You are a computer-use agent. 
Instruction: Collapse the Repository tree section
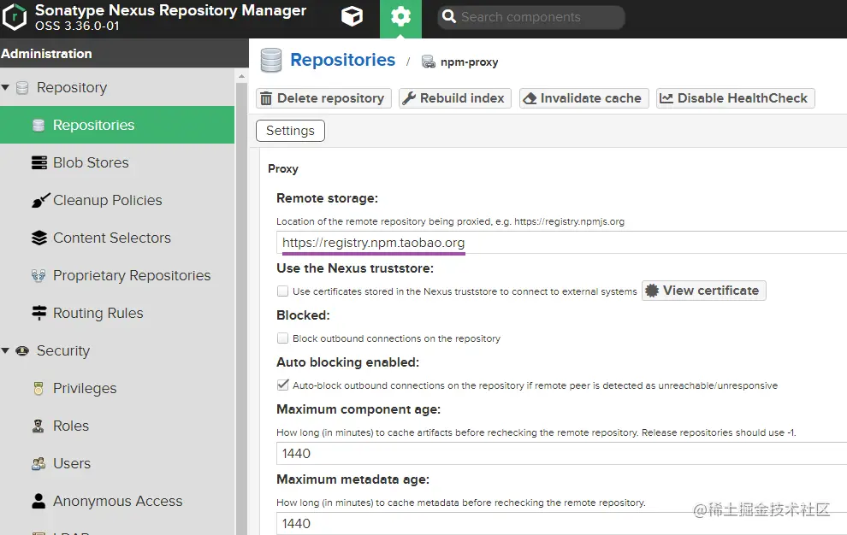[5, 87]
